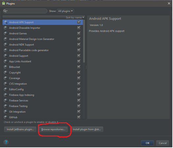173x148 pixels.
Task: Click Install plugin from disk button
Action: [87, 130]
